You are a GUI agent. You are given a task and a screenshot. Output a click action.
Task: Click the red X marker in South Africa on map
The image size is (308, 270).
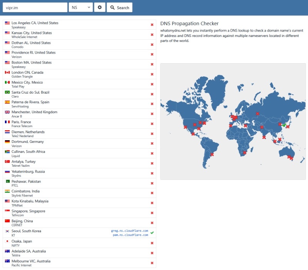click(x=244, y=153)
